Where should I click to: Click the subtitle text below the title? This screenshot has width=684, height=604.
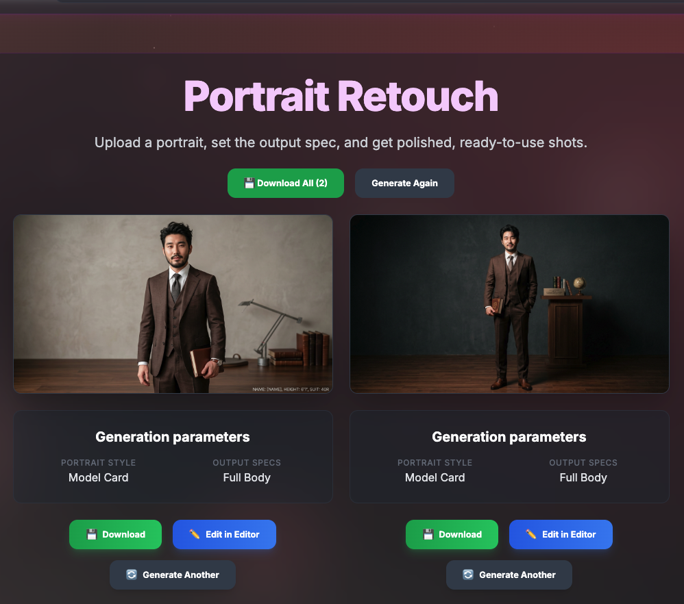(341, 143)
